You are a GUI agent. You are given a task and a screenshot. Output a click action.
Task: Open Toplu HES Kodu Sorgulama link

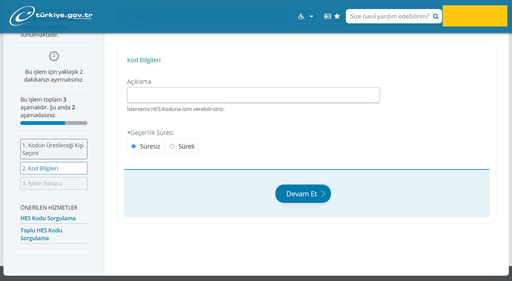[x=41, y=234]
